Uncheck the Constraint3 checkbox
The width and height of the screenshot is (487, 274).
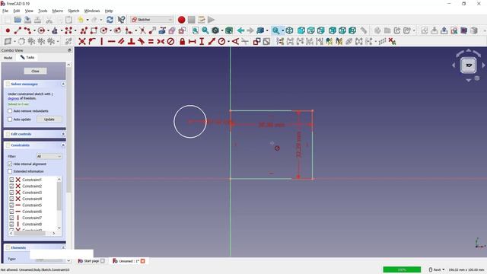(x=11, y=193)
